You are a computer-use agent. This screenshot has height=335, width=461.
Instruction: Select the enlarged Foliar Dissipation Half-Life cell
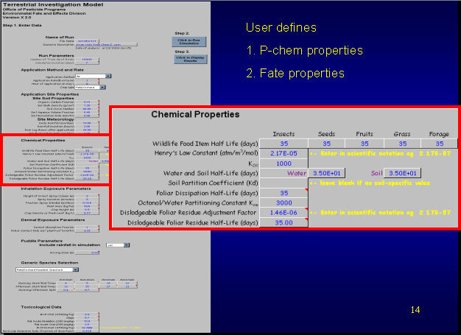pos(284,193)
